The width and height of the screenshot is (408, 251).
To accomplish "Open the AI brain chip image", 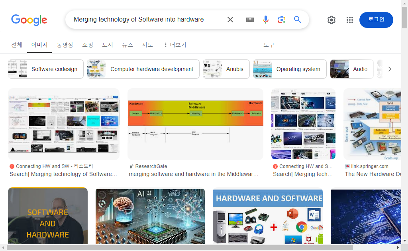I will click(x=150, y=216).
